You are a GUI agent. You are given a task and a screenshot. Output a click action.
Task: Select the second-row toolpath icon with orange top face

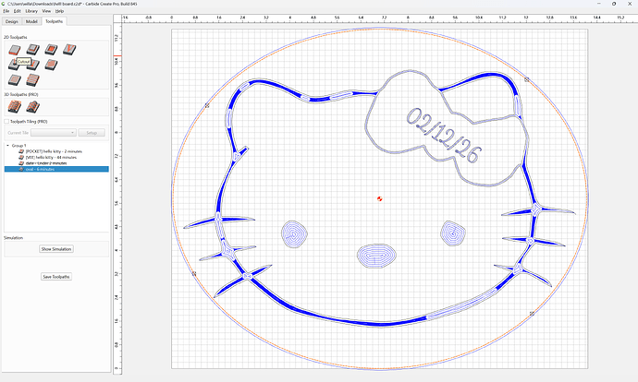click(51, 65)
